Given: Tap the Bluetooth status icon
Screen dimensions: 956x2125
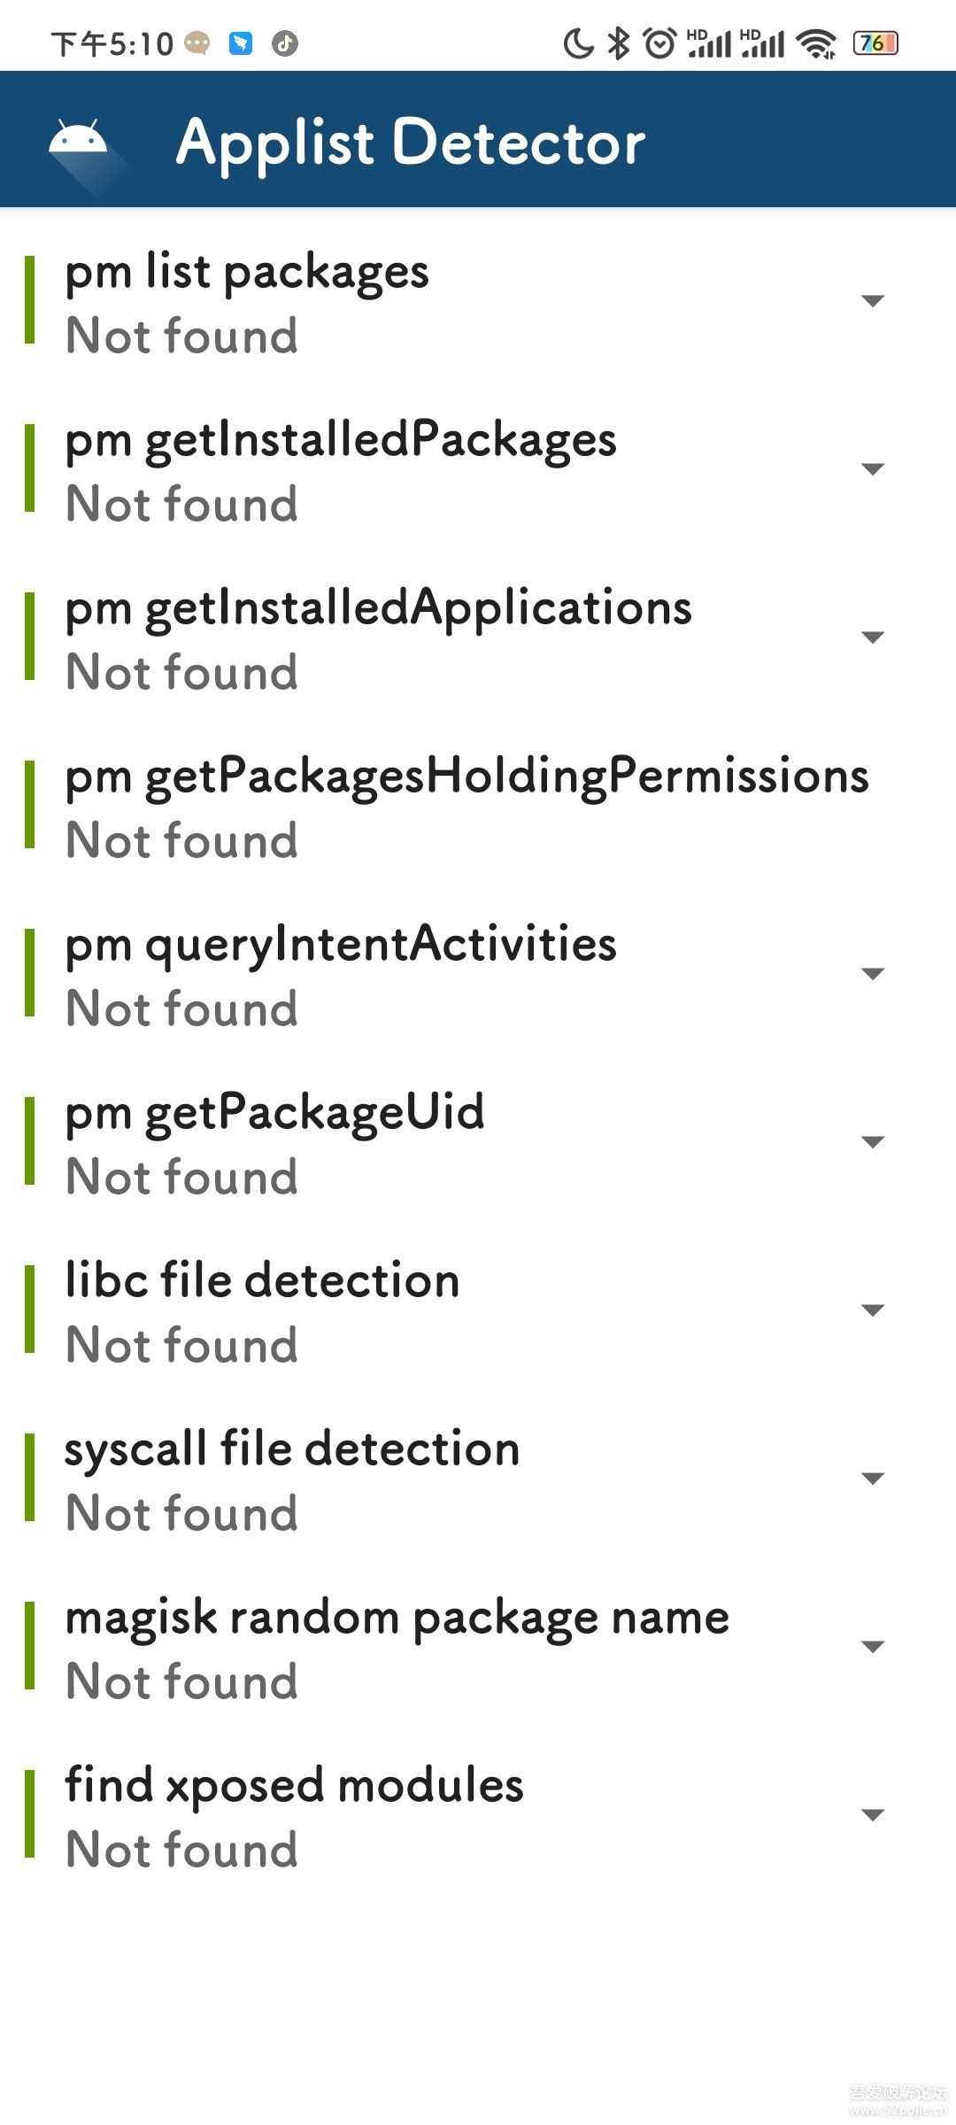Looking at the screenshot, I should coord(618,42).
